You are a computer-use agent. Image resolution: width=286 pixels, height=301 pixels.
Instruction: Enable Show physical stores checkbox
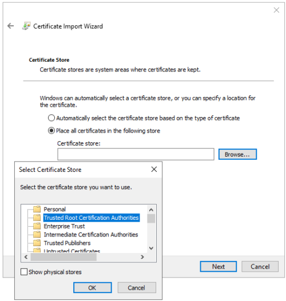pyautogui.click(x=24, y=272)
